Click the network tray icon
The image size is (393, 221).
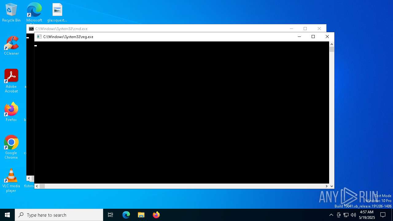coord(346,215)
